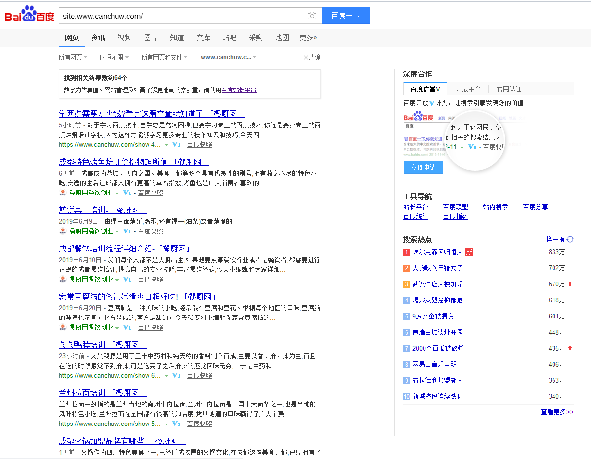Open the 贴吧 tab
The height and width of the screenshot is (459, 591).
[x=229, y=38]
